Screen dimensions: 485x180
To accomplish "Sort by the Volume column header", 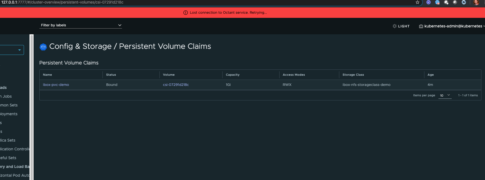I will pos(169,75).
